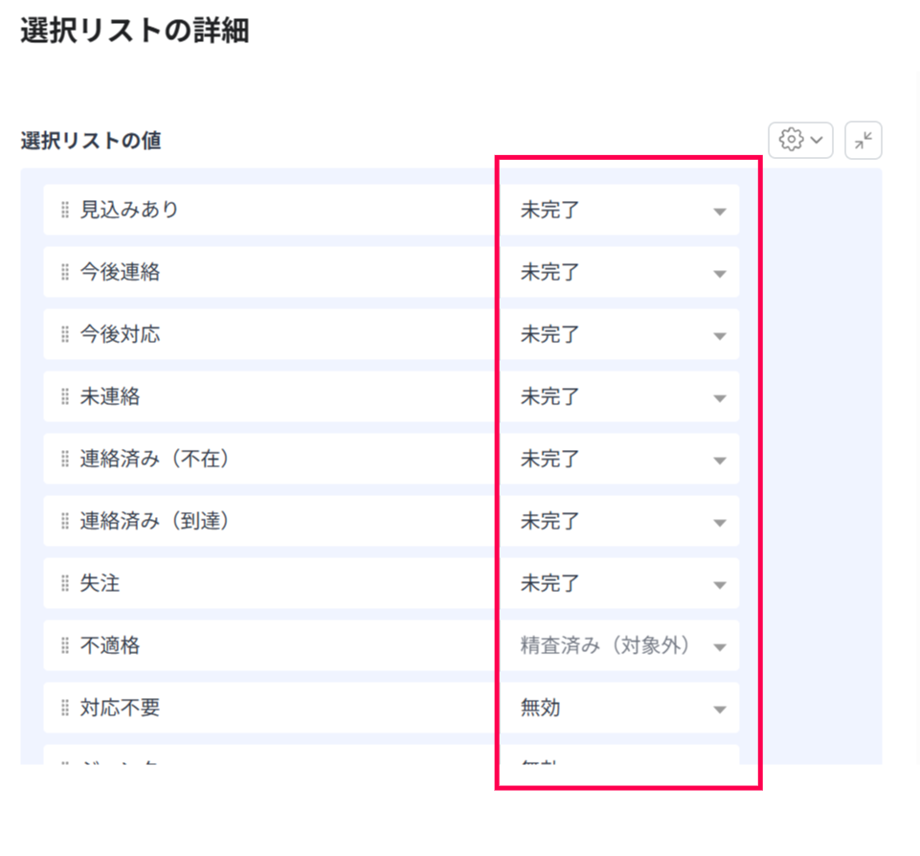Open status dropdown for 見込みあり
This screenshot has width=920, height=856.
620,210
